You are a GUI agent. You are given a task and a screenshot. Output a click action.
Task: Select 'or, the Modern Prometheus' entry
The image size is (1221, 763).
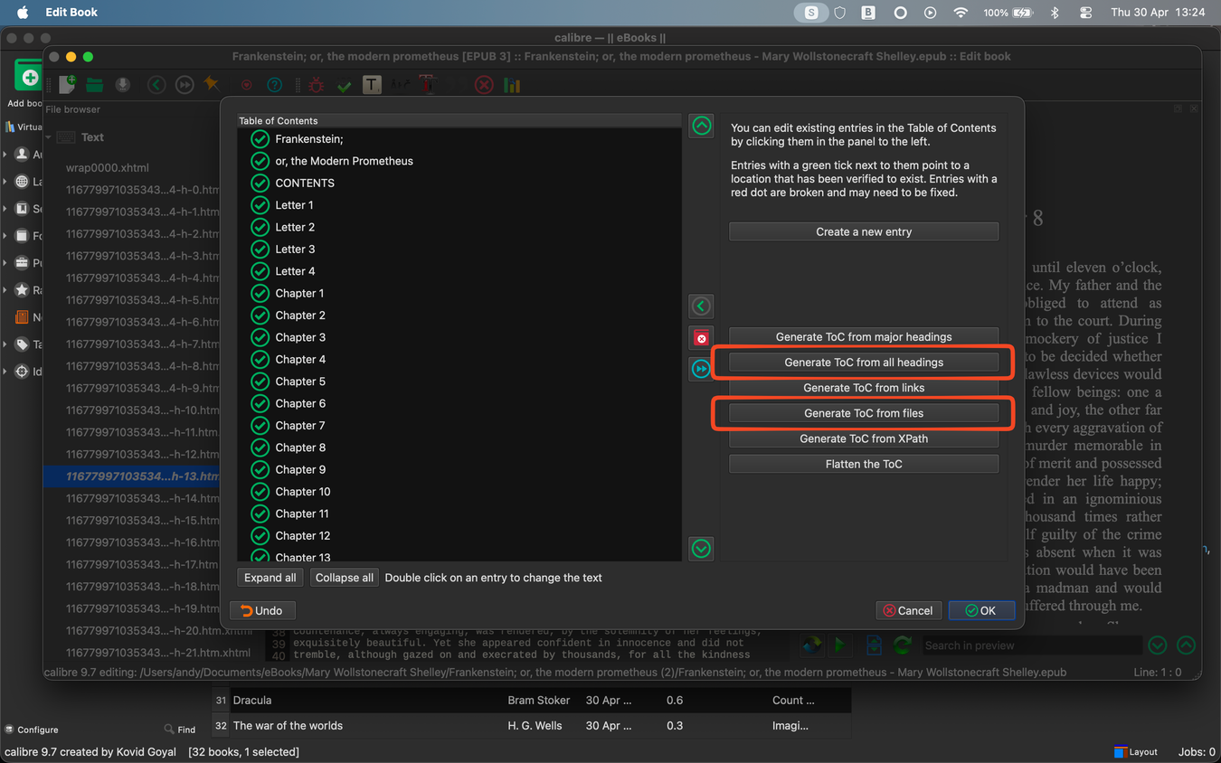tap(344, 161)
